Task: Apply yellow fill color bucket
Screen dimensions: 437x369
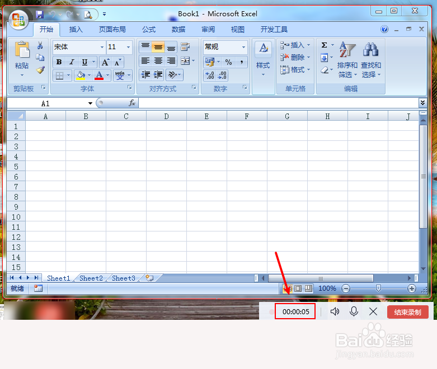Action: (81, 75)
